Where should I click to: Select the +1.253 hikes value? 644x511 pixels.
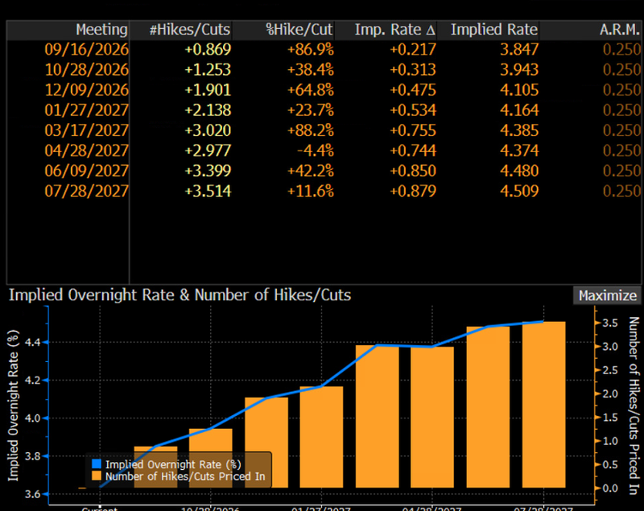click(208, 70)
